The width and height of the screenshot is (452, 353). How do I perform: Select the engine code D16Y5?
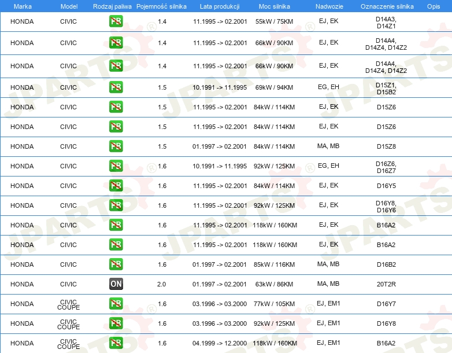[x=386, y=186]
